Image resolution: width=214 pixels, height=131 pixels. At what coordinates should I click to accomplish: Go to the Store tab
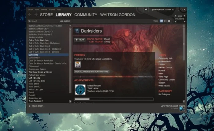click(46, 15)
